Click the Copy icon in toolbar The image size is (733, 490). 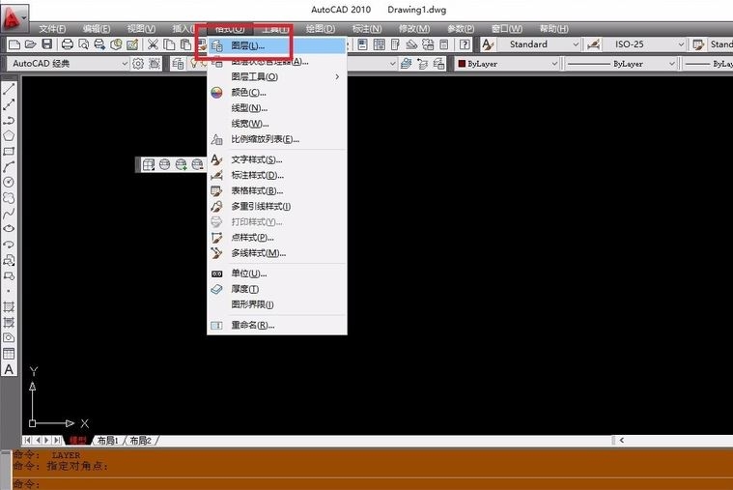pyautogui.click(x=169, y=44)
